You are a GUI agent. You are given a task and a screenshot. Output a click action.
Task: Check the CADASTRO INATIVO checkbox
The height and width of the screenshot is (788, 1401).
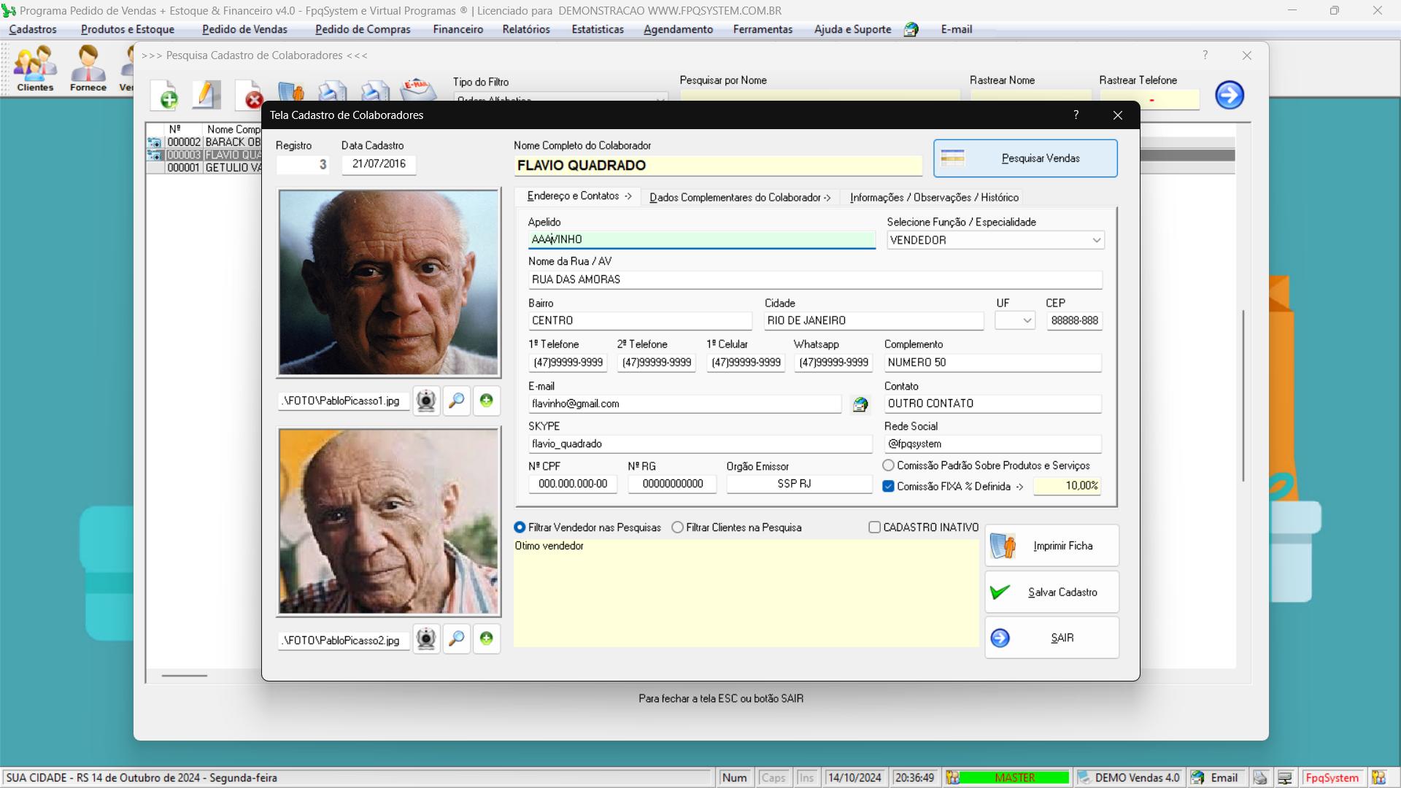(874, 528)
